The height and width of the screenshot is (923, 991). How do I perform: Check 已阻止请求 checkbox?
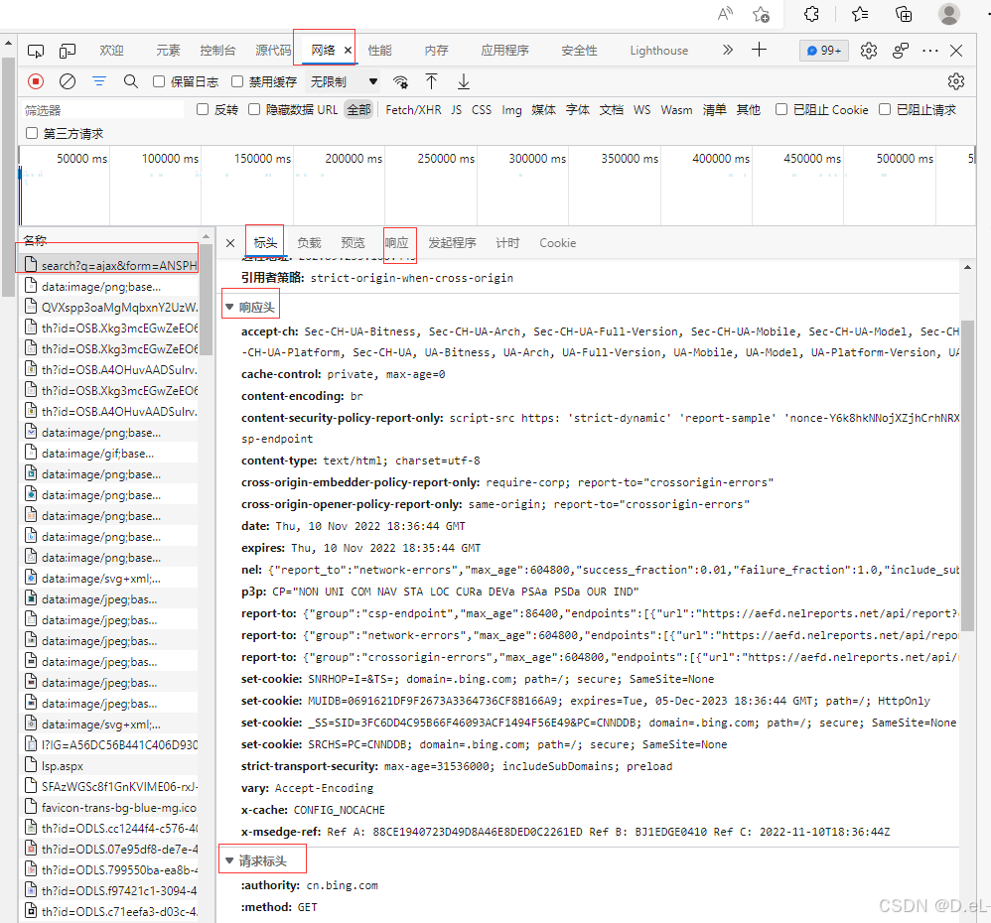[x=885, y=109]
